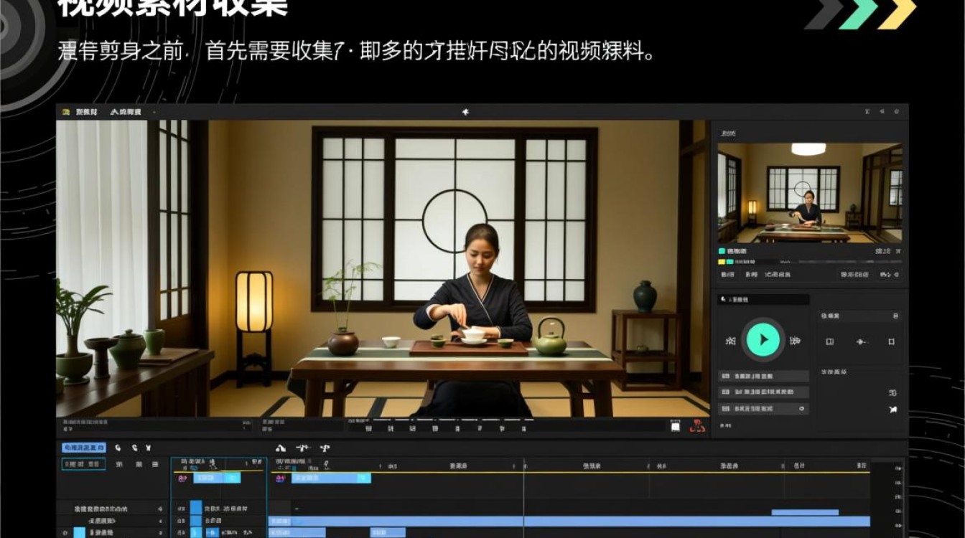Click the yellow-green app logo in the title bar
Screen dimensions: 965x538
66,112
